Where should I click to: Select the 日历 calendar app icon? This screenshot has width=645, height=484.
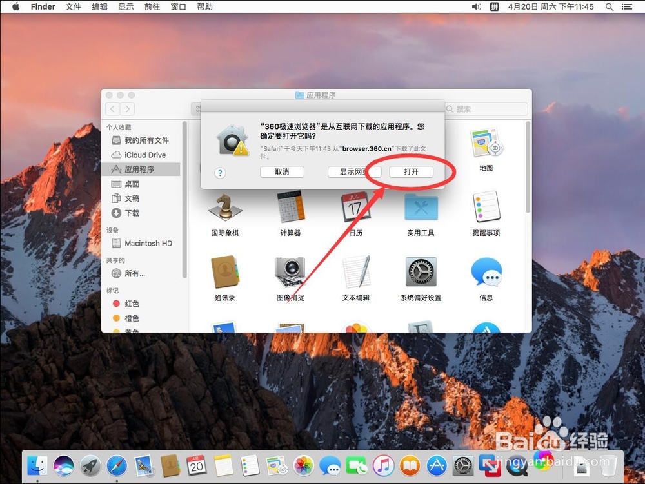pyautogui.click(x=355, y=207)
